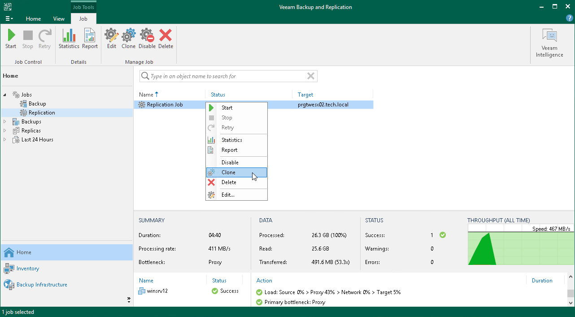Expand the Backups tree node
The height and width of the screenshot is (317, 575).
tap(5, 122)
